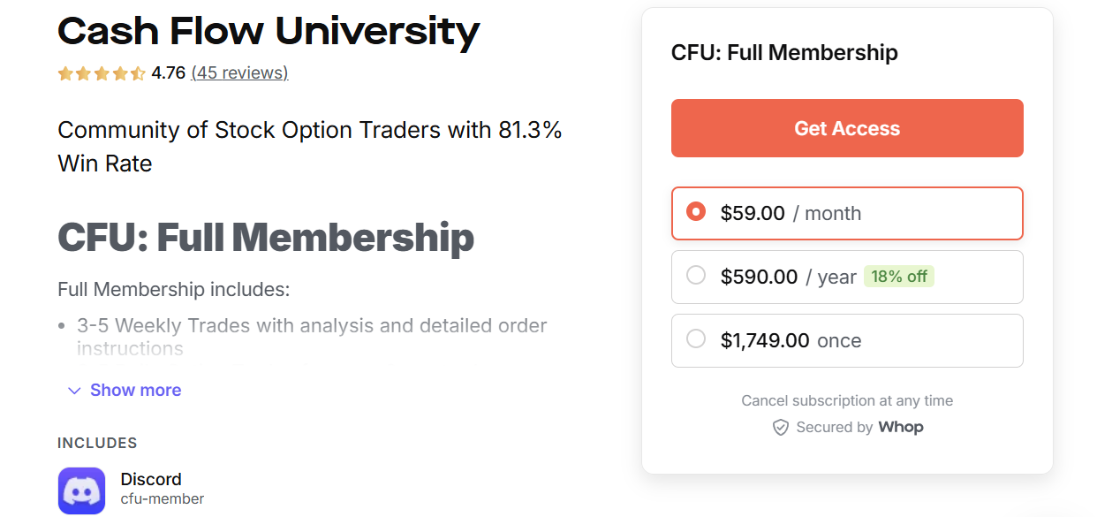Viewport: 1097px width, 517px height.
Task: Click the yearly pricing card
Action: (847, 276)
